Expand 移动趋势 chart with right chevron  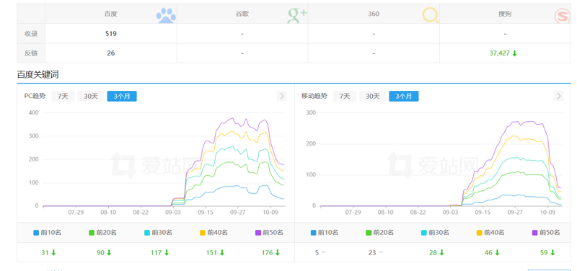(x=558, y=97)
